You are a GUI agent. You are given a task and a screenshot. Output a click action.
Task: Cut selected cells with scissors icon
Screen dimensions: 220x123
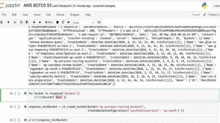[15, 22]
